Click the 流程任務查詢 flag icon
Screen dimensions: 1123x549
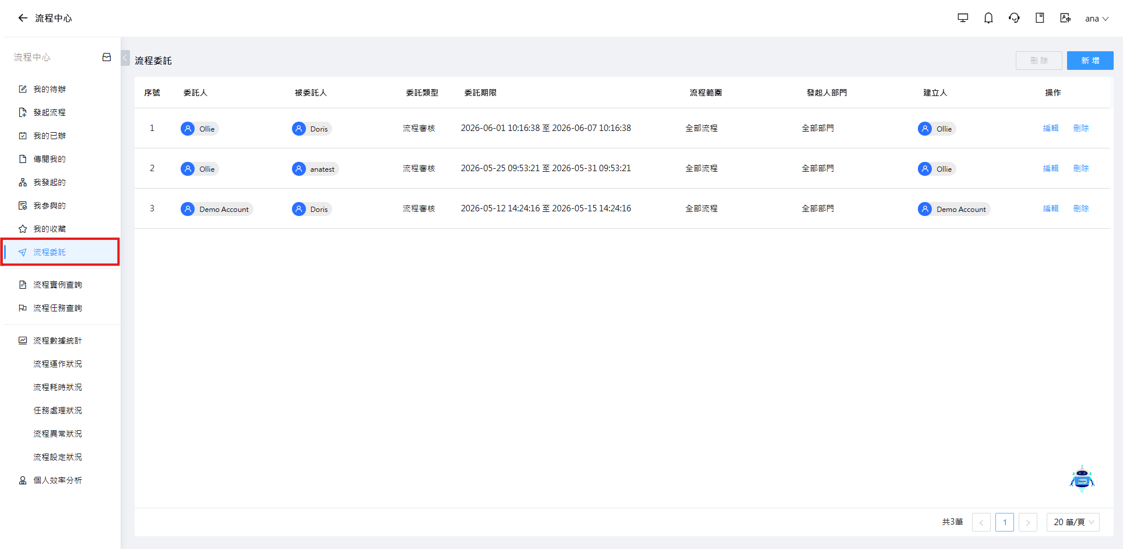tap(23, 308)
